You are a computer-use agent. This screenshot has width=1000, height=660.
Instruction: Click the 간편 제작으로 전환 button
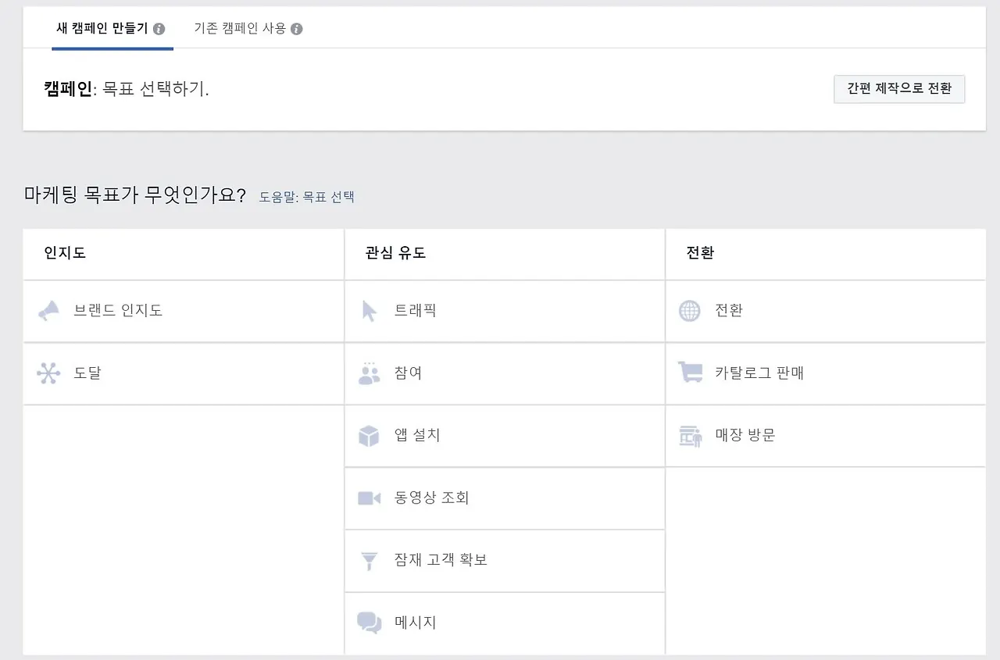click(898, 89)
